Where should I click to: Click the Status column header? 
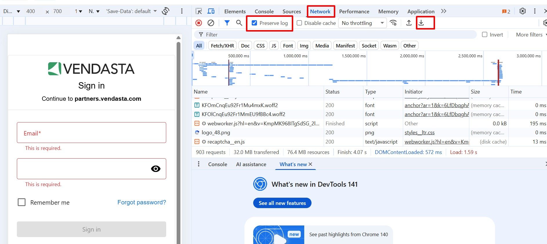(x=343, y=92)
